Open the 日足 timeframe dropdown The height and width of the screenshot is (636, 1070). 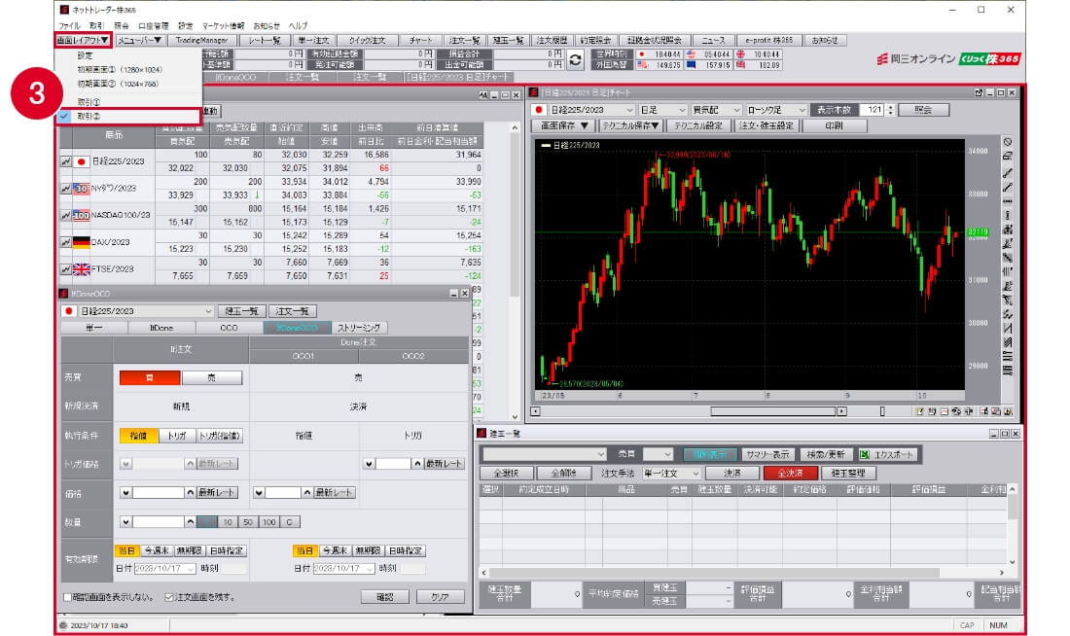662,110
